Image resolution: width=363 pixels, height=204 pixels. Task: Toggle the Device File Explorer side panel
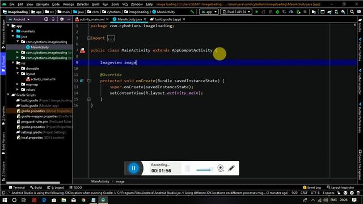coord(360,165)
